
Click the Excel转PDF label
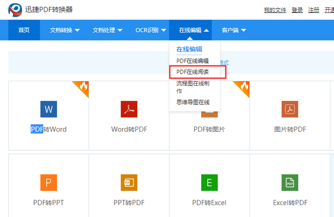coord(290,203)
